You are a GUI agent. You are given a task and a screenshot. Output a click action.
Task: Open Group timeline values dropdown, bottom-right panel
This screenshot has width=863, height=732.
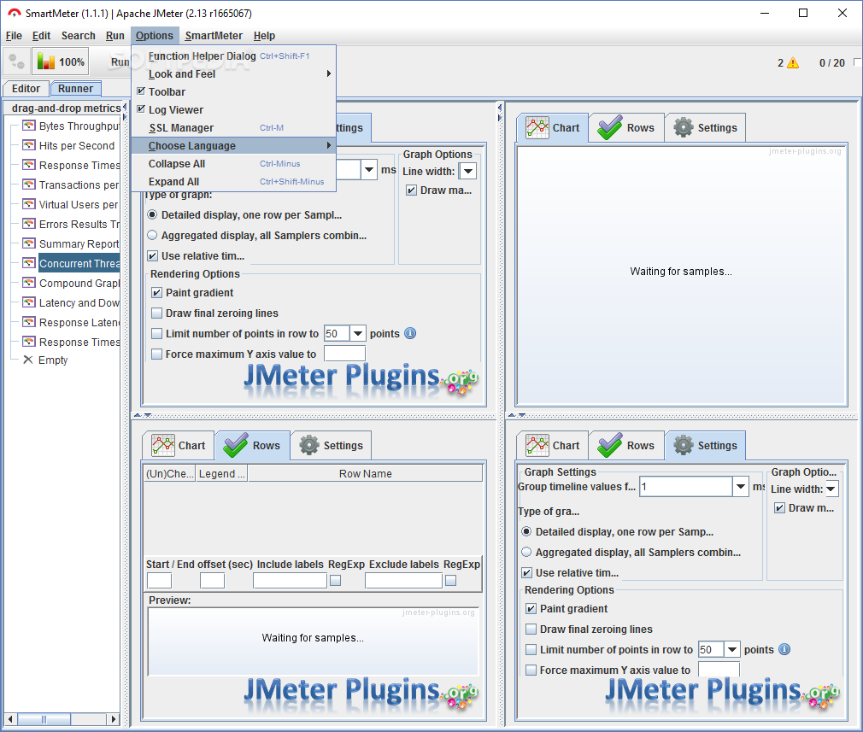pyautogui.click(x=741, y=487)
